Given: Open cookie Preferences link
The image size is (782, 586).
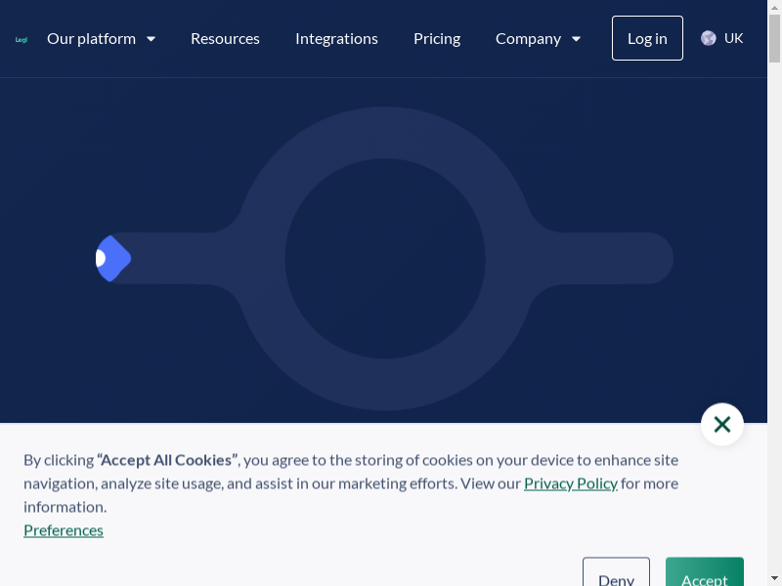Looking at the screenshot, I should coord(64,530).
